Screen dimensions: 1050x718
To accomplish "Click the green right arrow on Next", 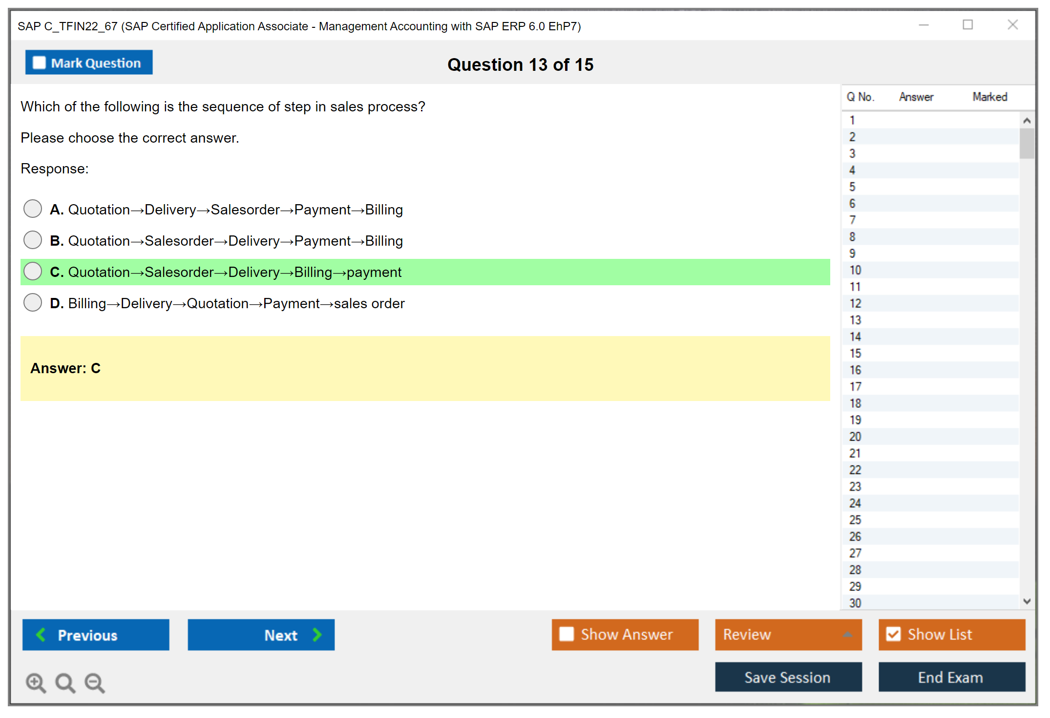I will [317, 634].
